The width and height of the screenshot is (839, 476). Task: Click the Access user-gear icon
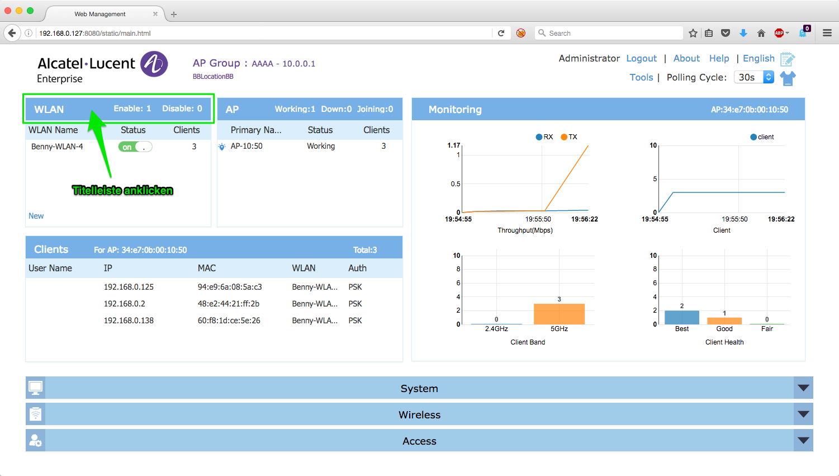35,441
